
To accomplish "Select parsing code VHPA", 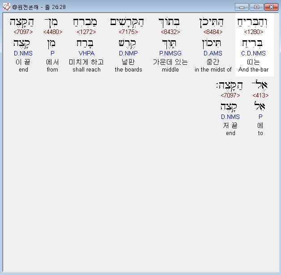I will (86, 53).
